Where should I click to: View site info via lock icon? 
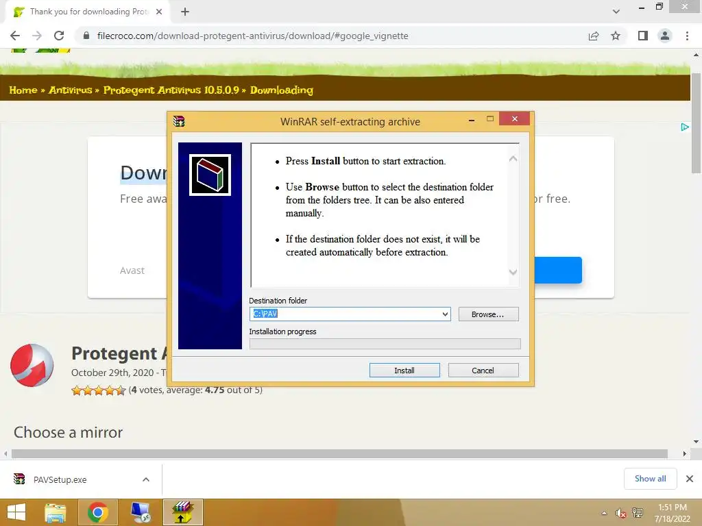86,36
